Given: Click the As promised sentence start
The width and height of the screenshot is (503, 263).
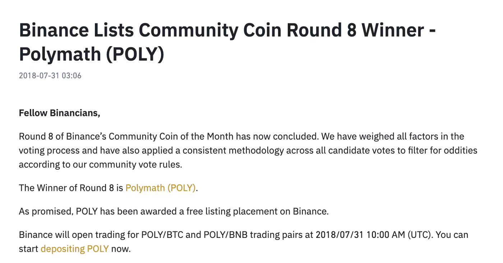Looking at the screenshot, I should point(46,211).
